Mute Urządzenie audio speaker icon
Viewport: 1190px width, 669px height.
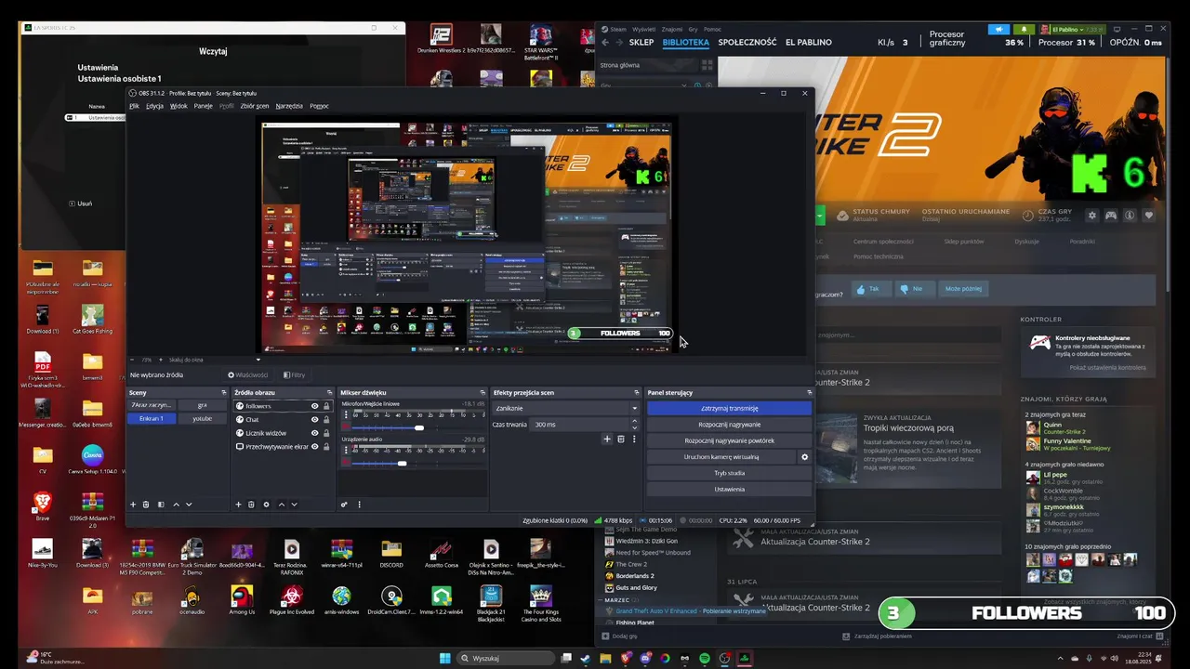tap(346, 463)
